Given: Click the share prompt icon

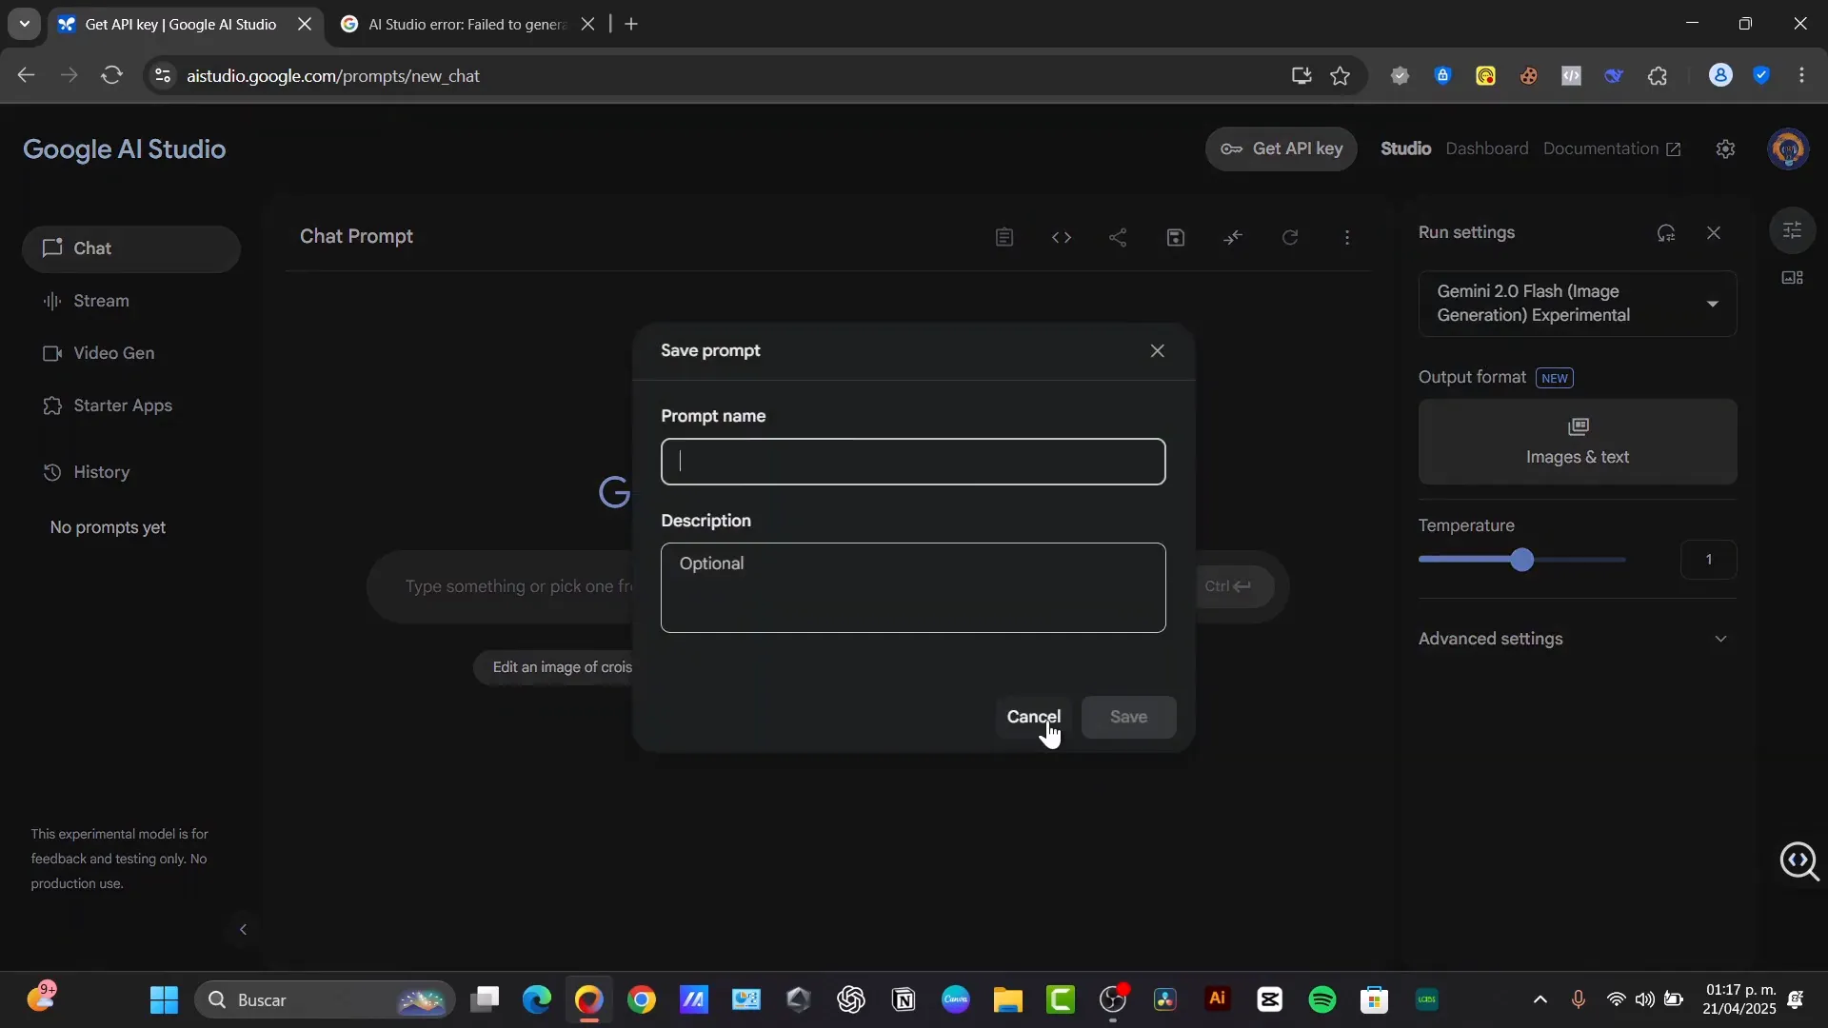Looking at the screenshot, I should [x=1118, y=237].
